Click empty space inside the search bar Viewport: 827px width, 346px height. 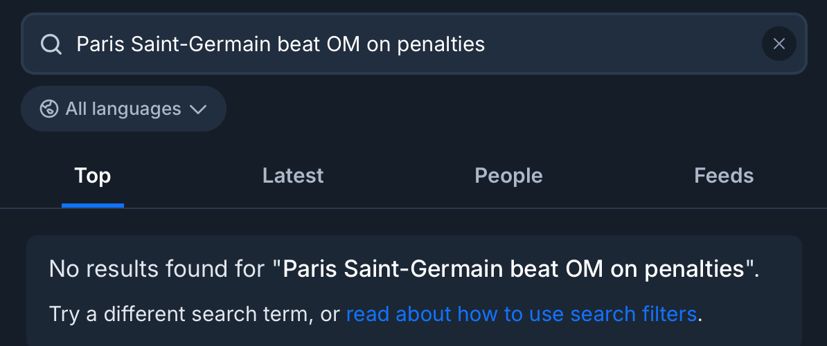click(623, 44)
